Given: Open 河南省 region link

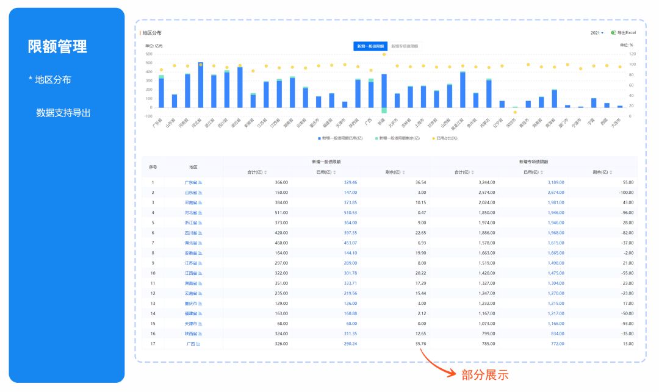Looking at the screenshot, I should tap(191, 202).
